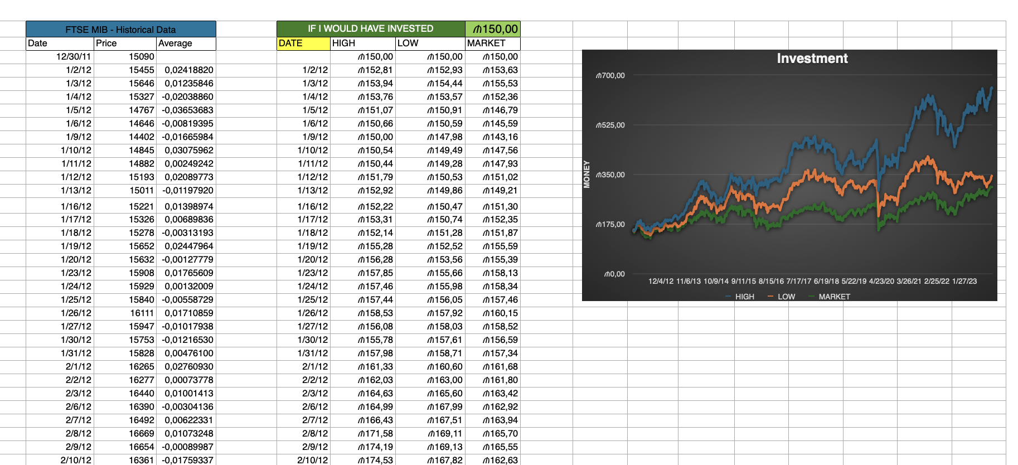Select the price cell 16669 for 2/8/12
This screenshot has height=465, width=1018.
[141, 433]
